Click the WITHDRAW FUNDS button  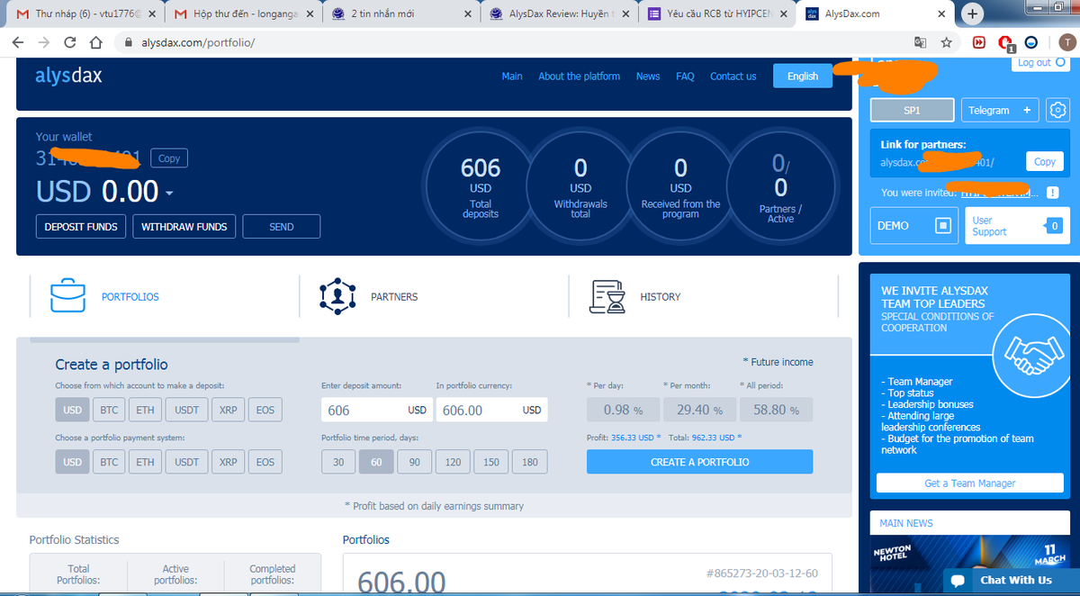pyautogui.click(x=185, y=226)
